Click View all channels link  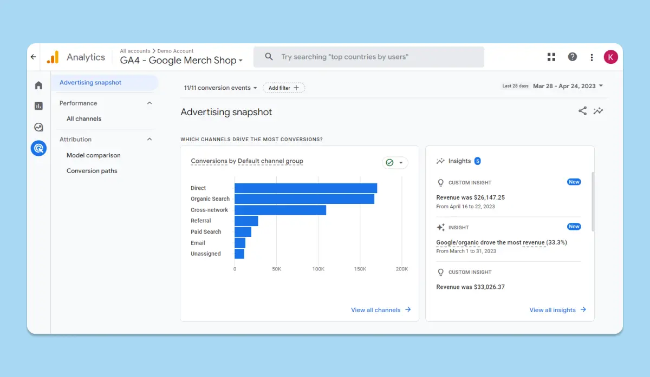(381, 310)
